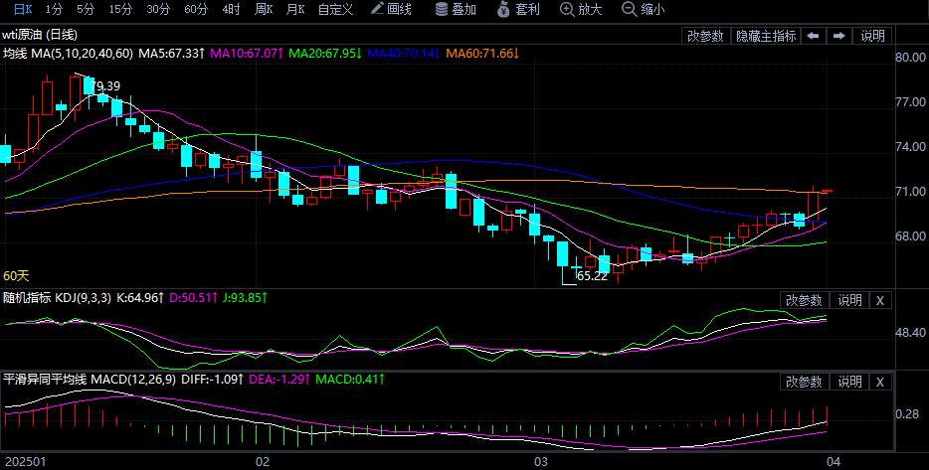Open 自定义 custom period options
Screen dimensions: 929x470
[337, 9]
